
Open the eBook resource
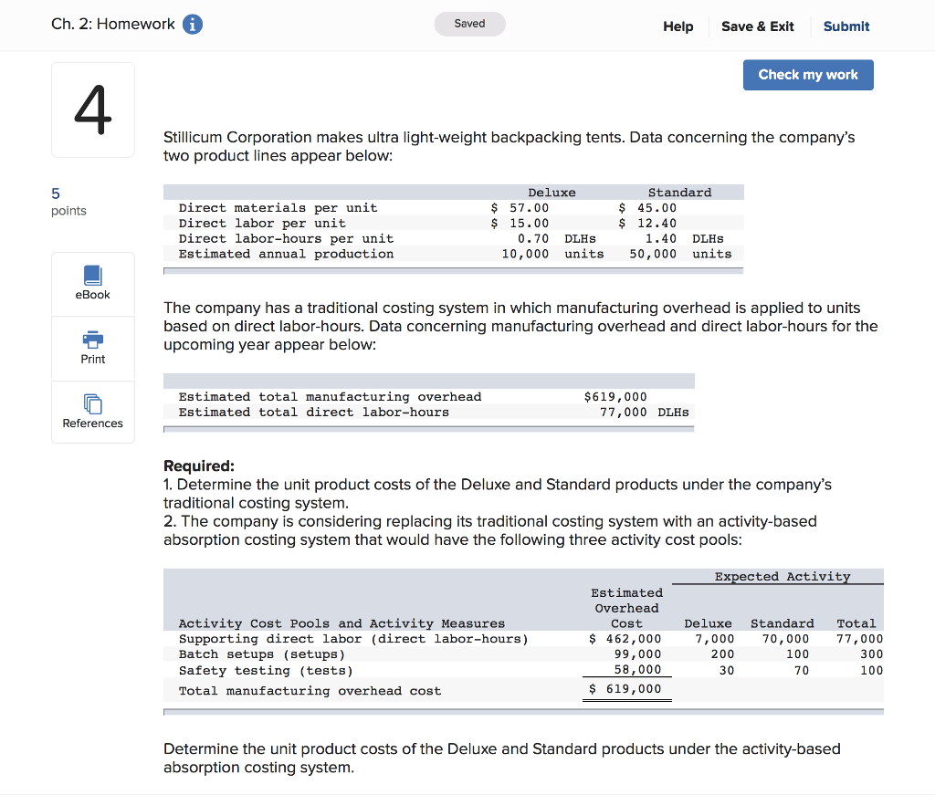click(92, 283)
